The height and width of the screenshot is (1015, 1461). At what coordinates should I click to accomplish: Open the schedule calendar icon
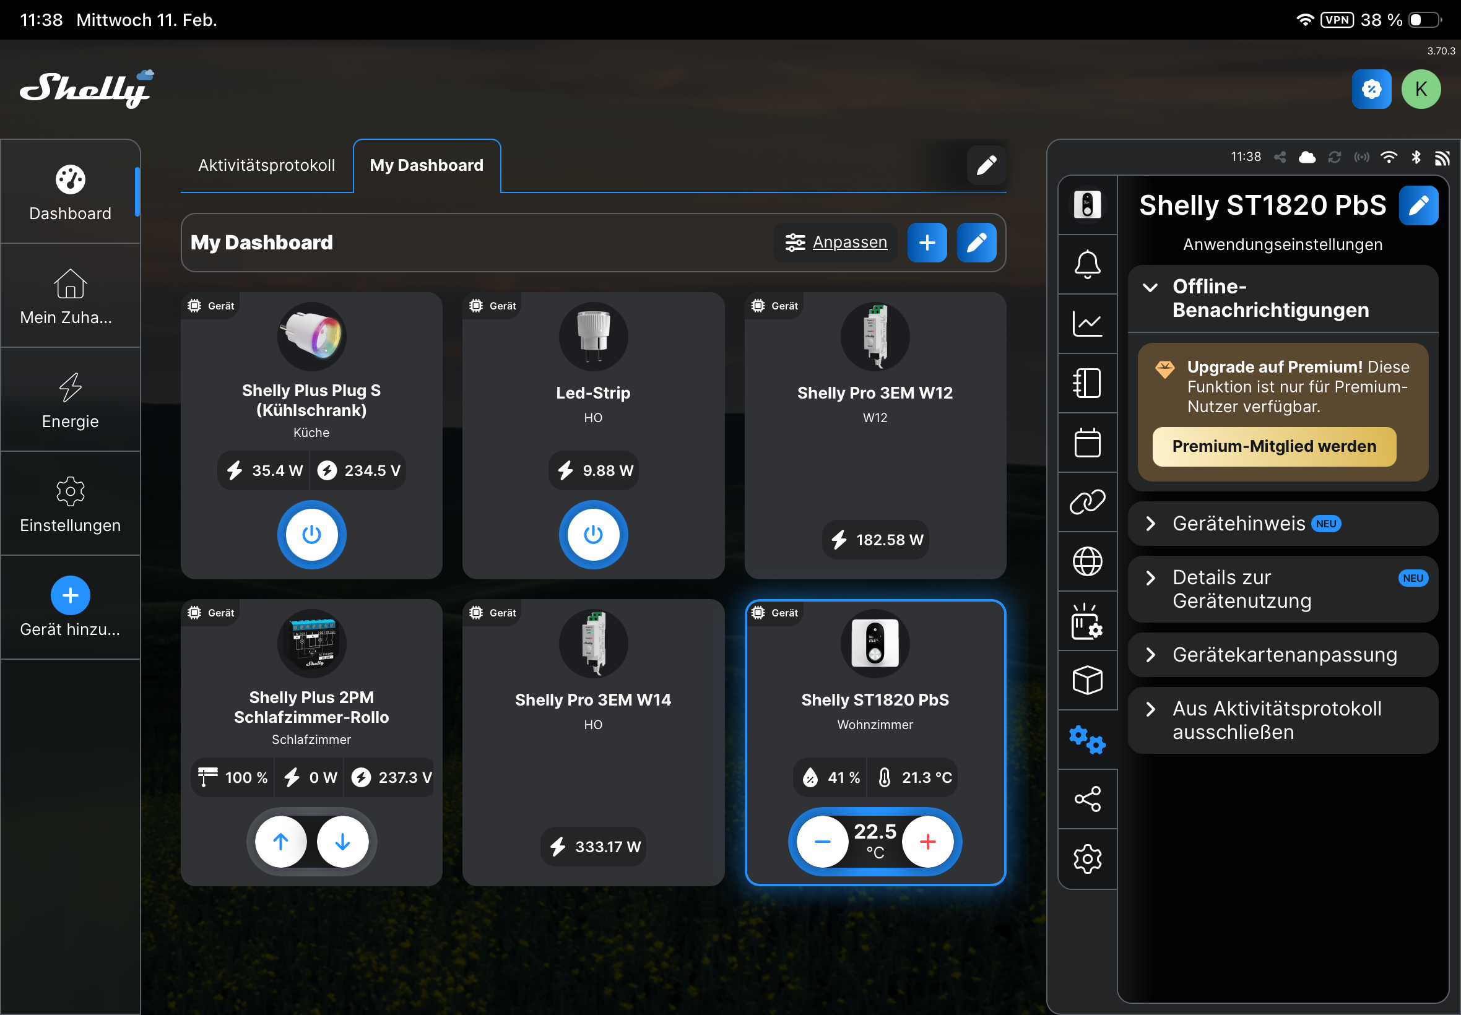pos(1087,443)
